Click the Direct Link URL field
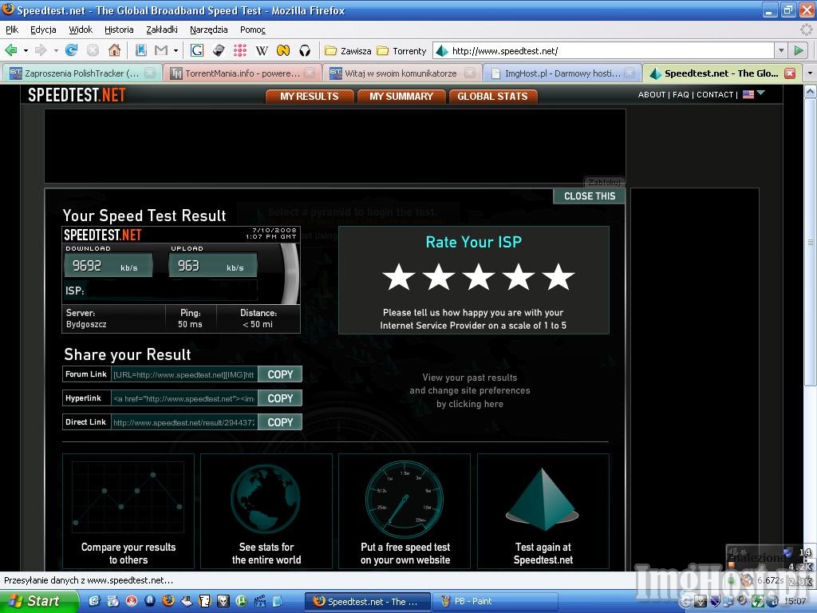 [184, 422]
